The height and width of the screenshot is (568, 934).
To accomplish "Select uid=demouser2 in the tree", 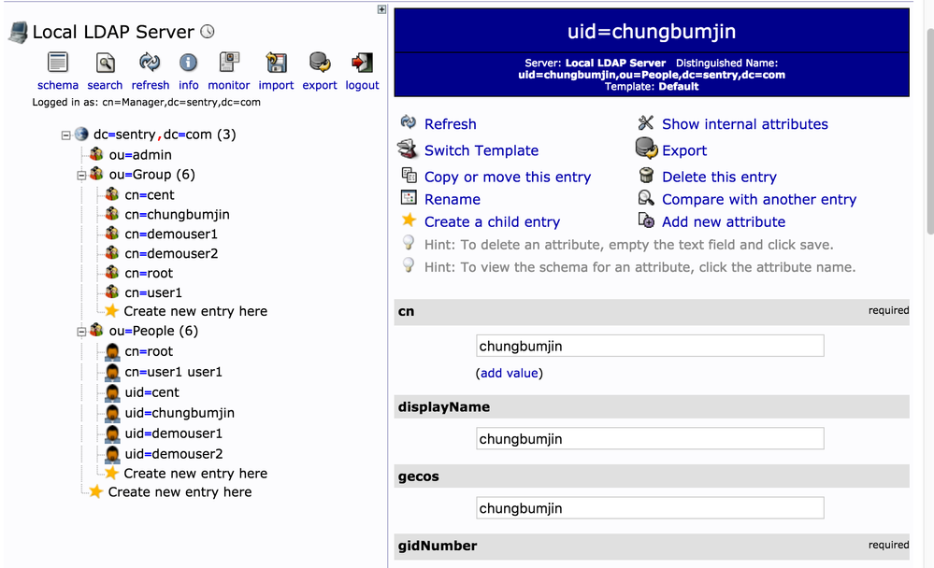I will click(x=173, y=454).
